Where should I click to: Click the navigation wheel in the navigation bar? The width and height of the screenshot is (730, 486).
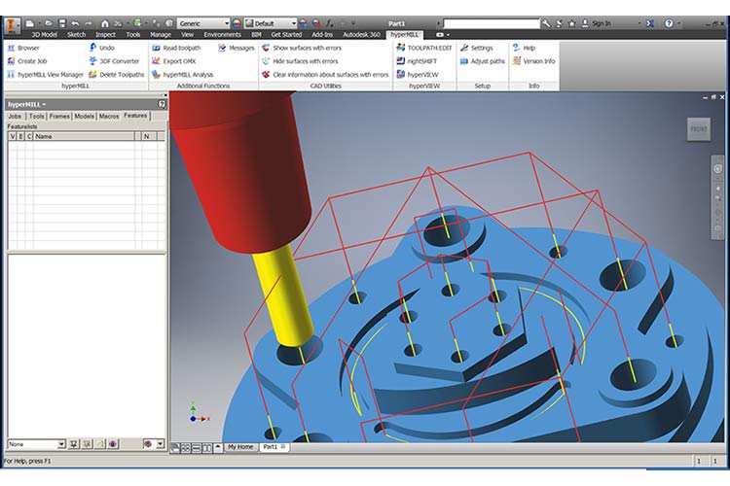pos(717,169)
